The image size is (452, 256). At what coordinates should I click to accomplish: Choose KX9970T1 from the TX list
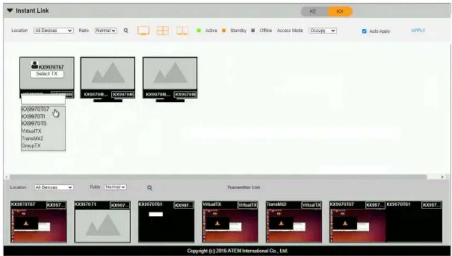click(x=34, y=116)
